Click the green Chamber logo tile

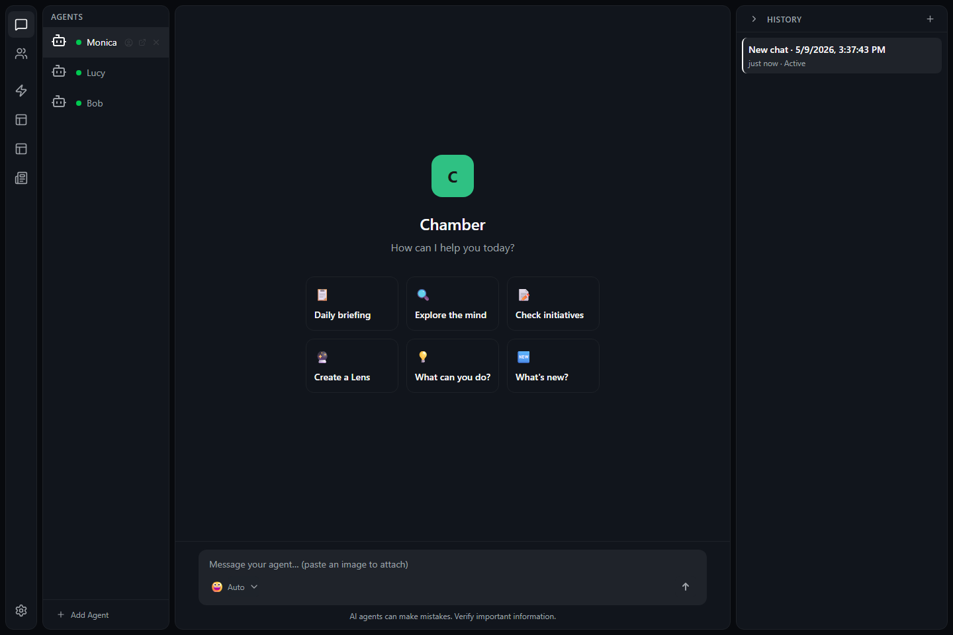(453, 176)
